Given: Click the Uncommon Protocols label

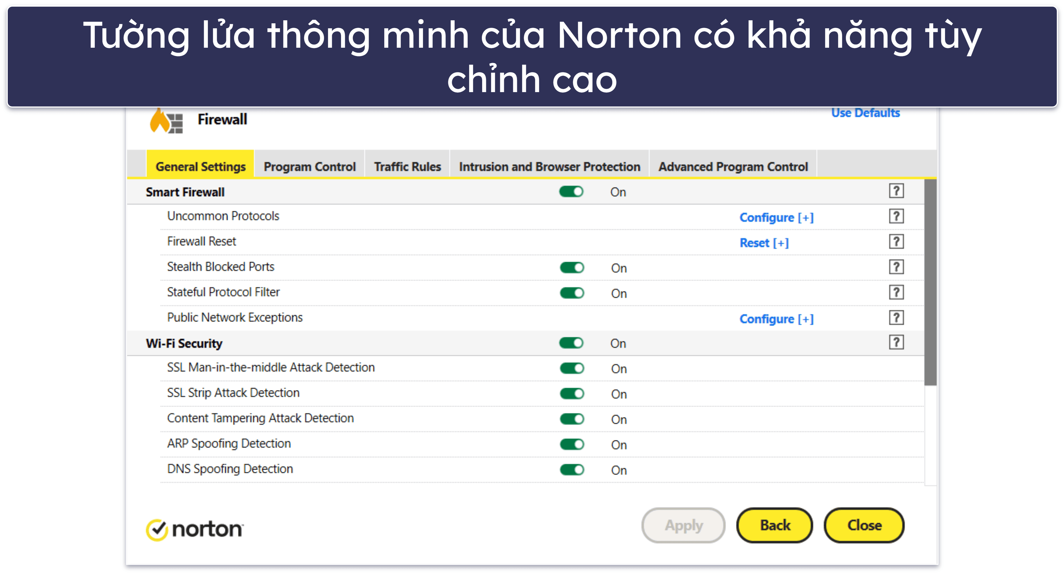Looking at the screenshot, I should pyautogui.click(x=223, y=216).
